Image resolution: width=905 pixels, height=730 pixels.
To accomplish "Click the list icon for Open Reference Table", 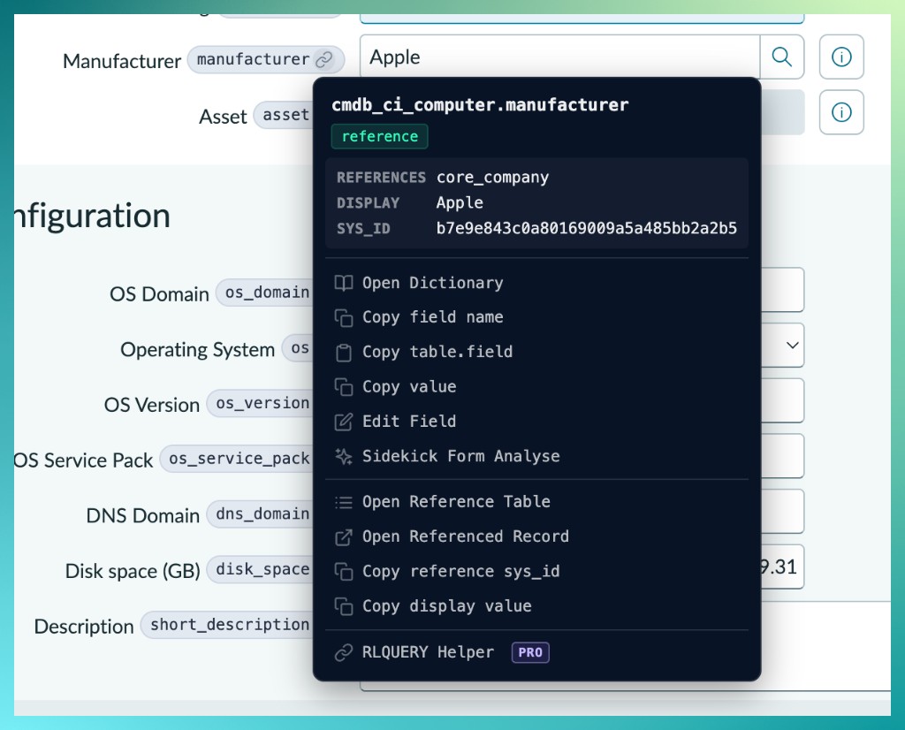I will (344, 502).
